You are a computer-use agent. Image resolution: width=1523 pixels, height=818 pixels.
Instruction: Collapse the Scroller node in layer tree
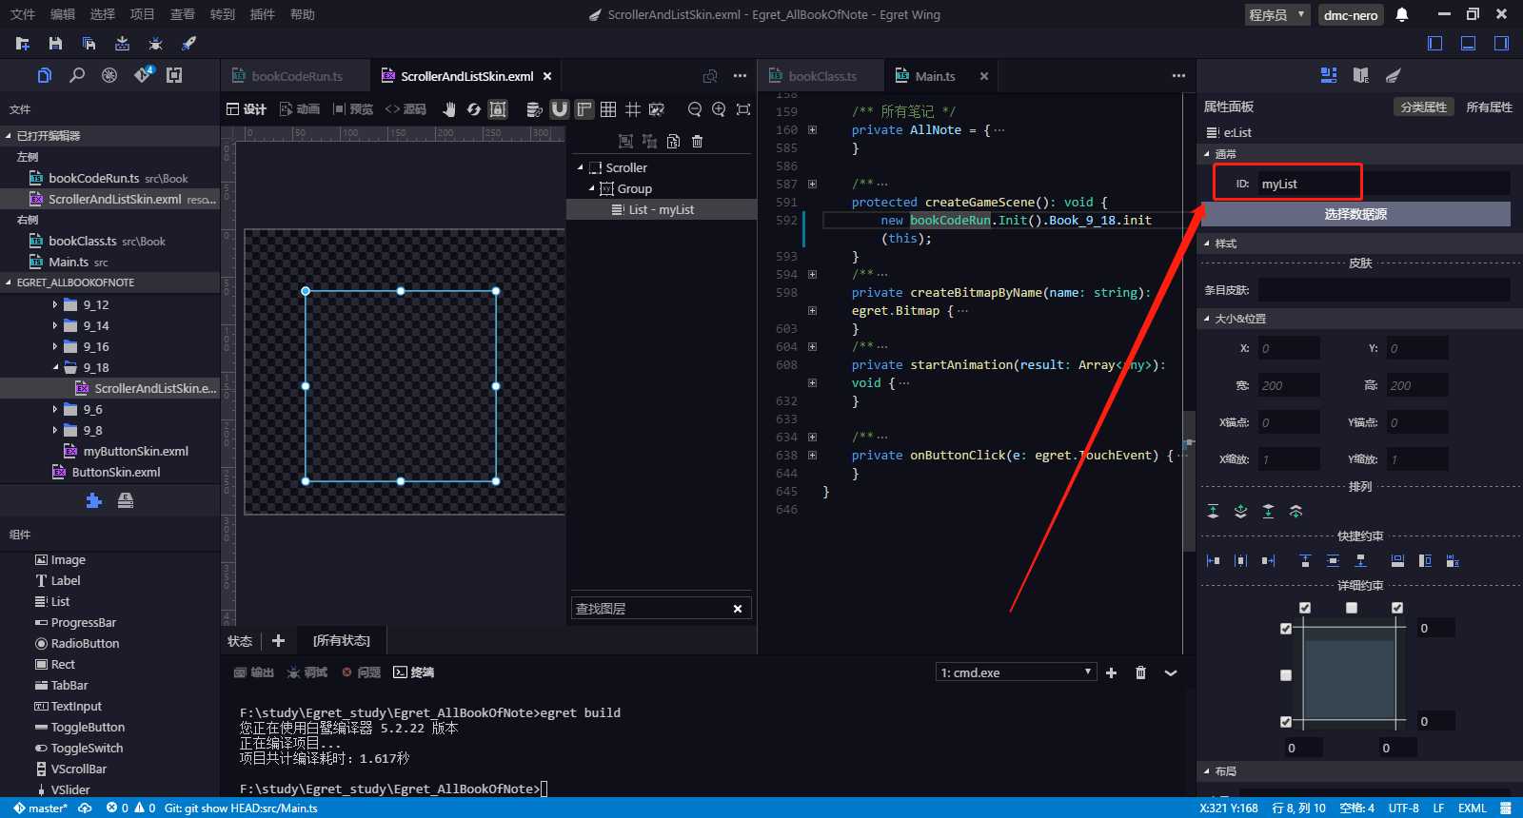(581, 167)
